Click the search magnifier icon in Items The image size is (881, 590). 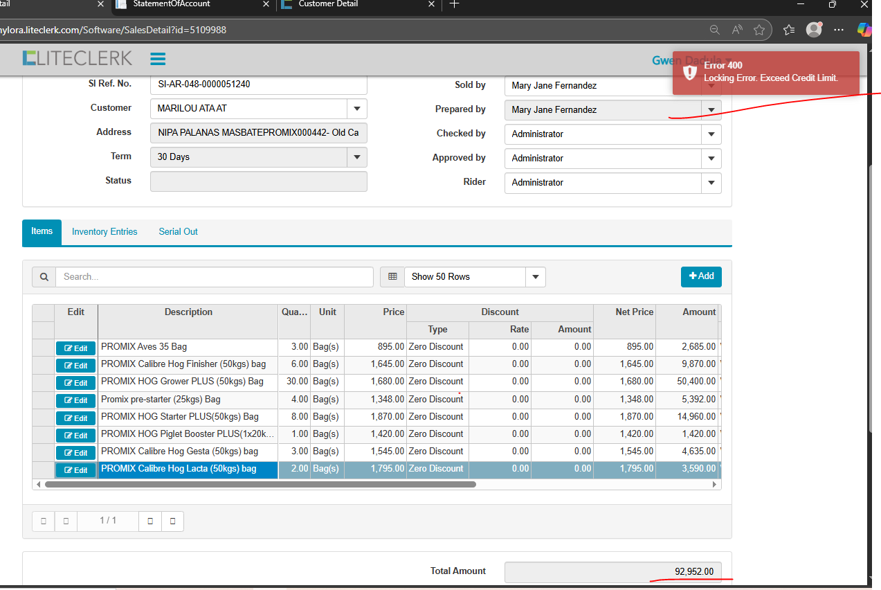point(44,277)
